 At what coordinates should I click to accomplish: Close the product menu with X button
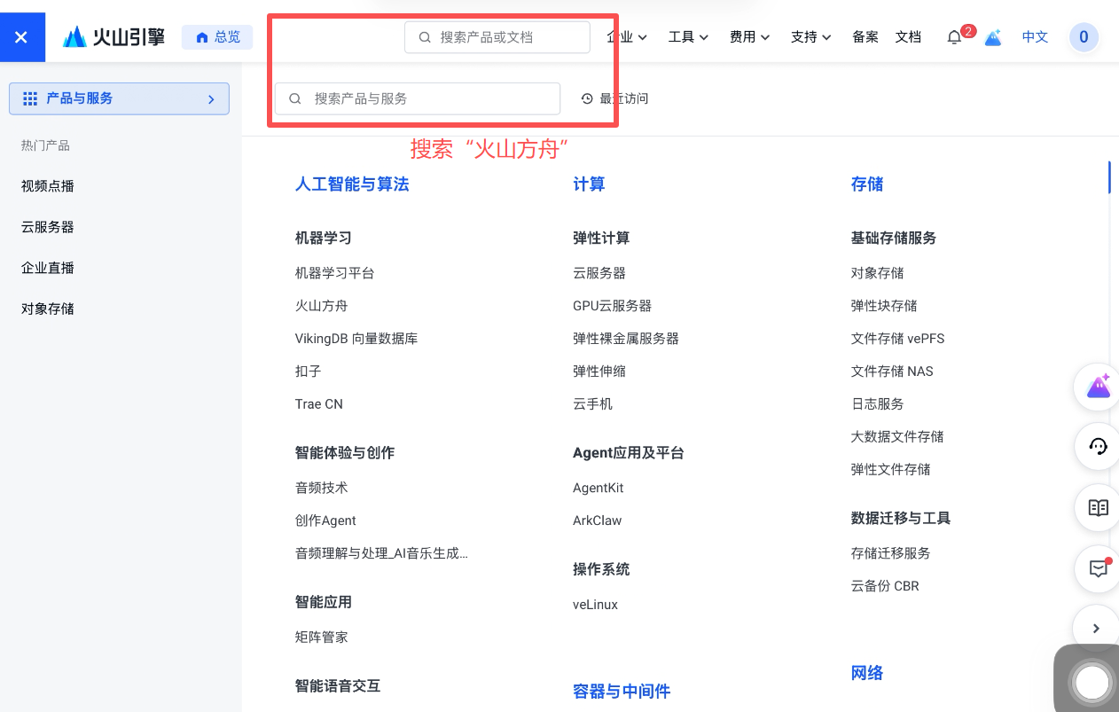tap(22, 37)
